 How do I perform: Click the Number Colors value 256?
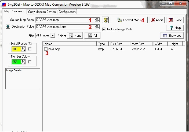(x=16, y=62)
